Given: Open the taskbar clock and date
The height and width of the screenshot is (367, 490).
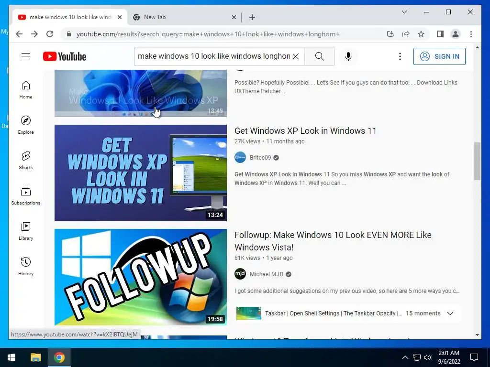Looking at the screenshot, I should [x=449, y=357].
